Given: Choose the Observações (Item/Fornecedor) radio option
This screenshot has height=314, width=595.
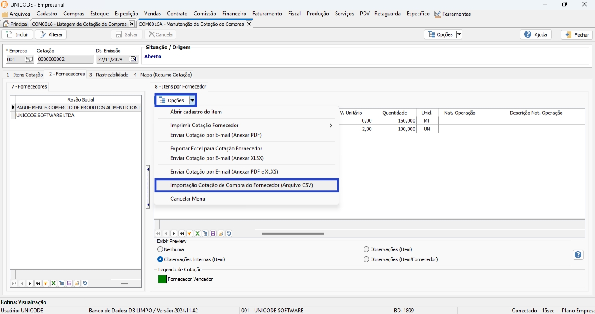Looking at the screenshot, I should click(x=367, y=259).
